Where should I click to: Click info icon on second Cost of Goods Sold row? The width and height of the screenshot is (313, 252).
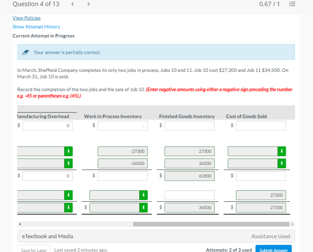click(x=282, y=163)
